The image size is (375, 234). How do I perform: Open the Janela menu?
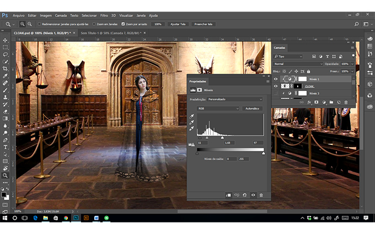click(141, 15)
